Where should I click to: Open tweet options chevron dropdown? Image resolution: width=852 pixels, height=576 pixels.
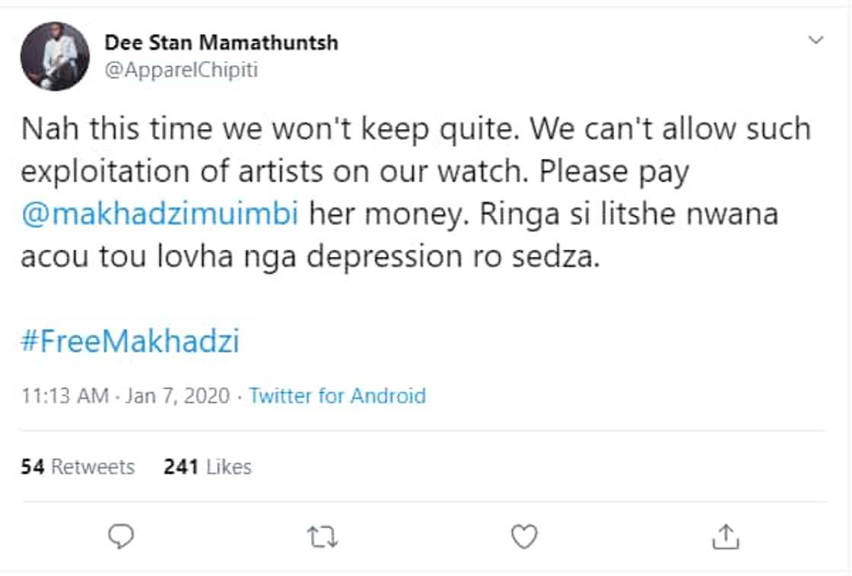pos(815,40)
